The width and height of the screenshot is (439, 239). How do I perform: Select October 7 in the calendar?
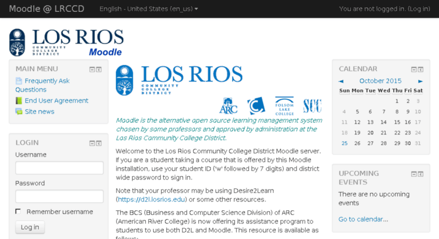coord(384,112)
